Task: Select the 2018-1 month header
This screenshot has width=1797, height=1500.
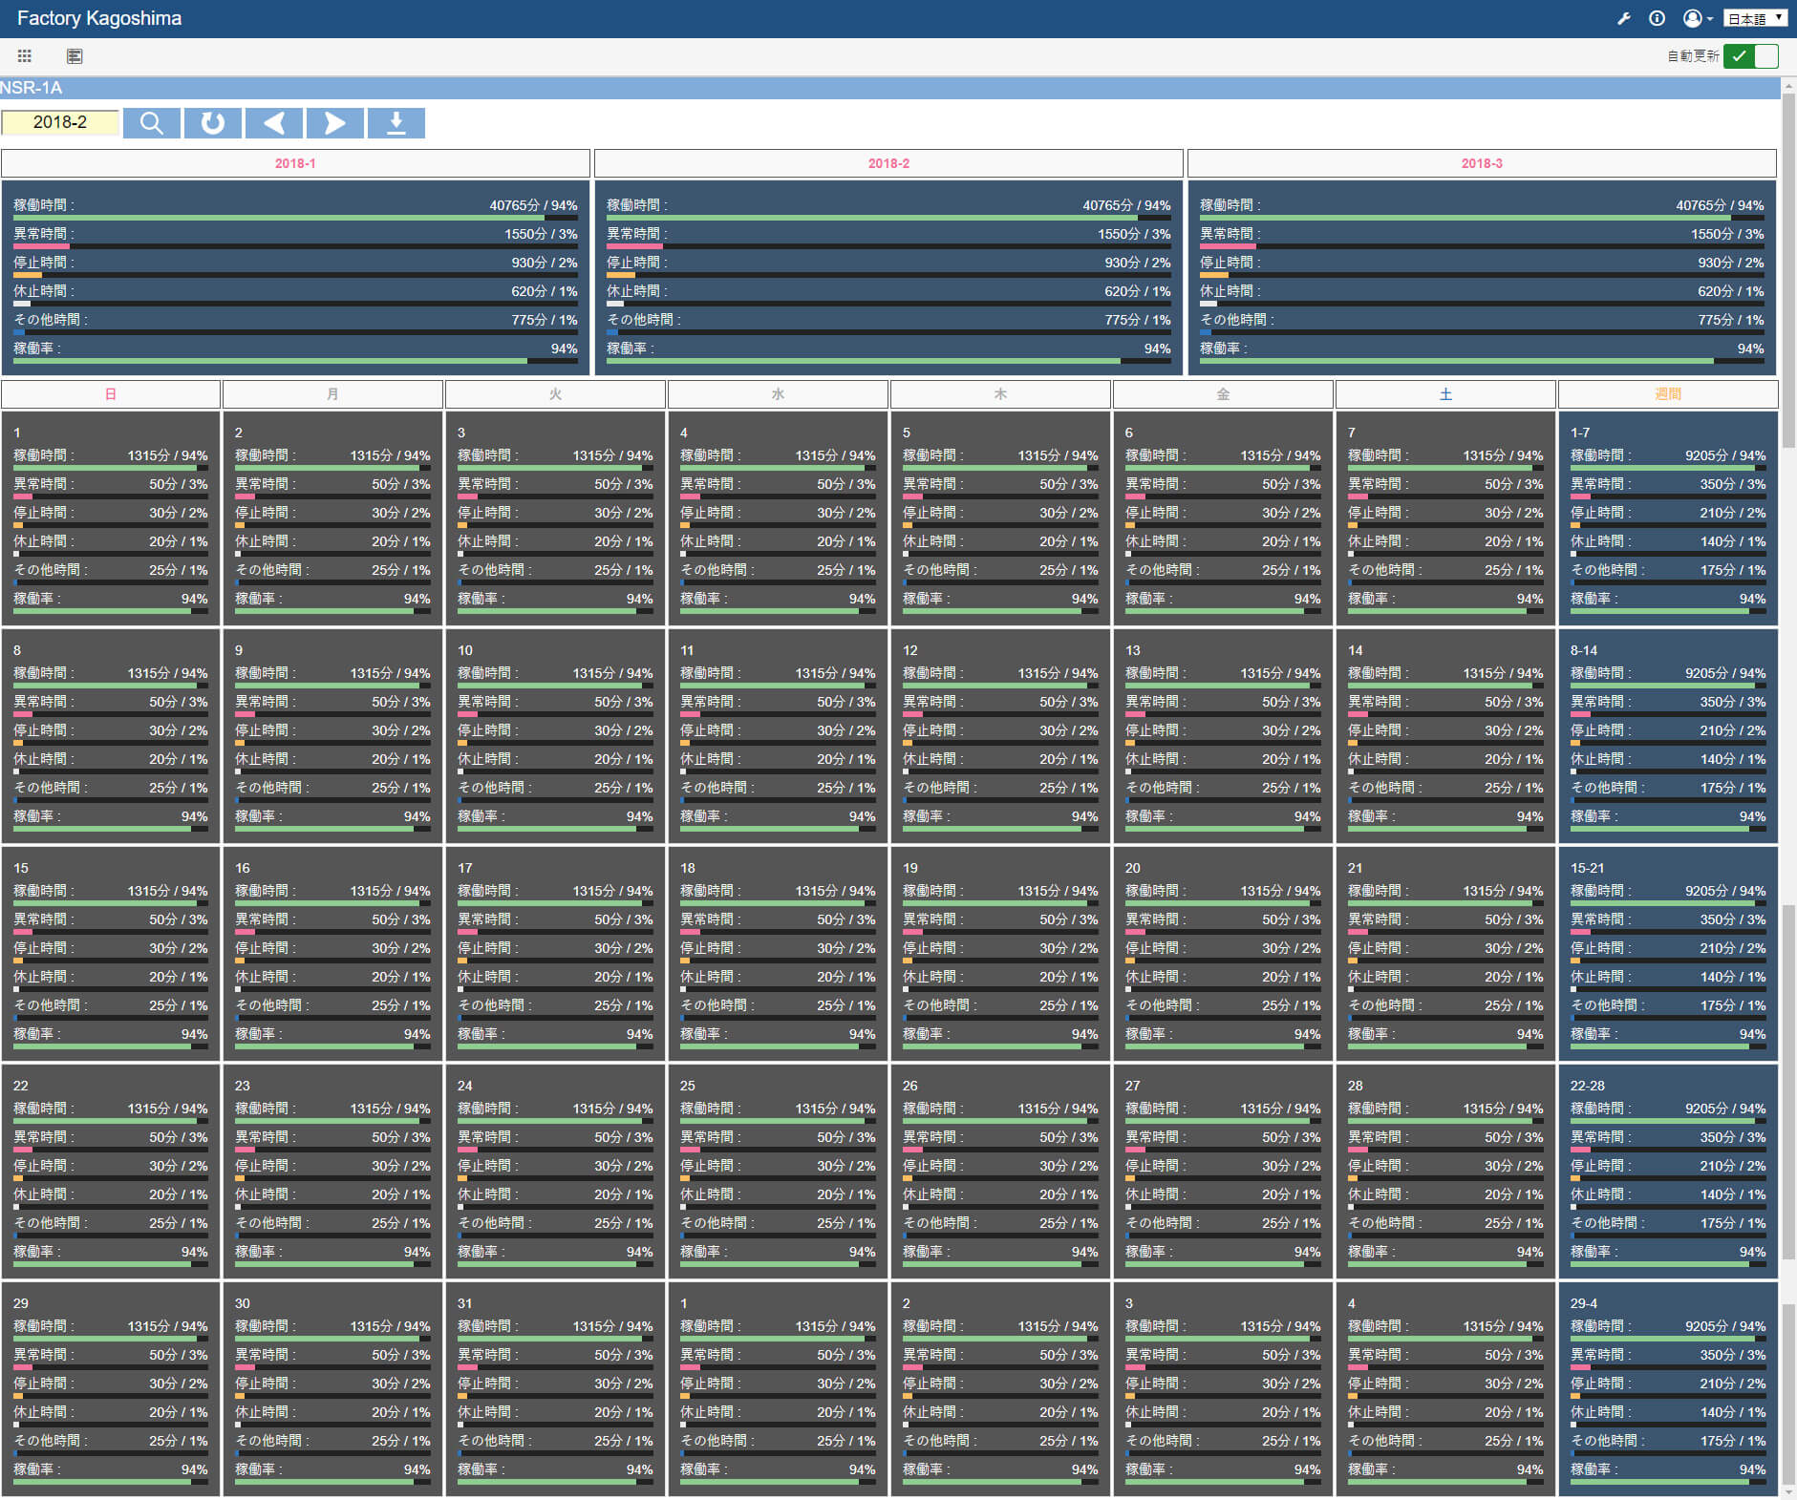Action: (295, 163)
